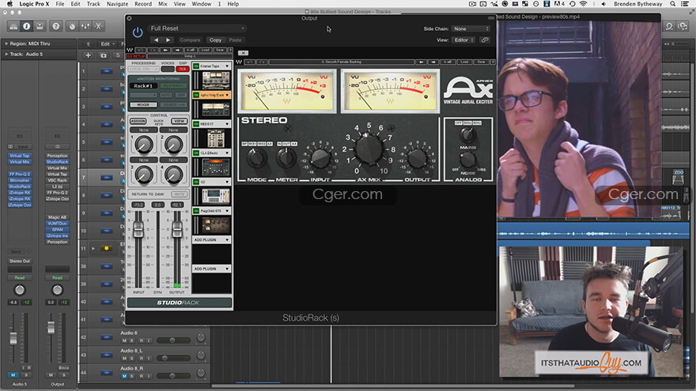Image resolution: width=696 pixels, height=391 pixels.
Task: Click the duplicate track button
Action: [x=104, y=55]
